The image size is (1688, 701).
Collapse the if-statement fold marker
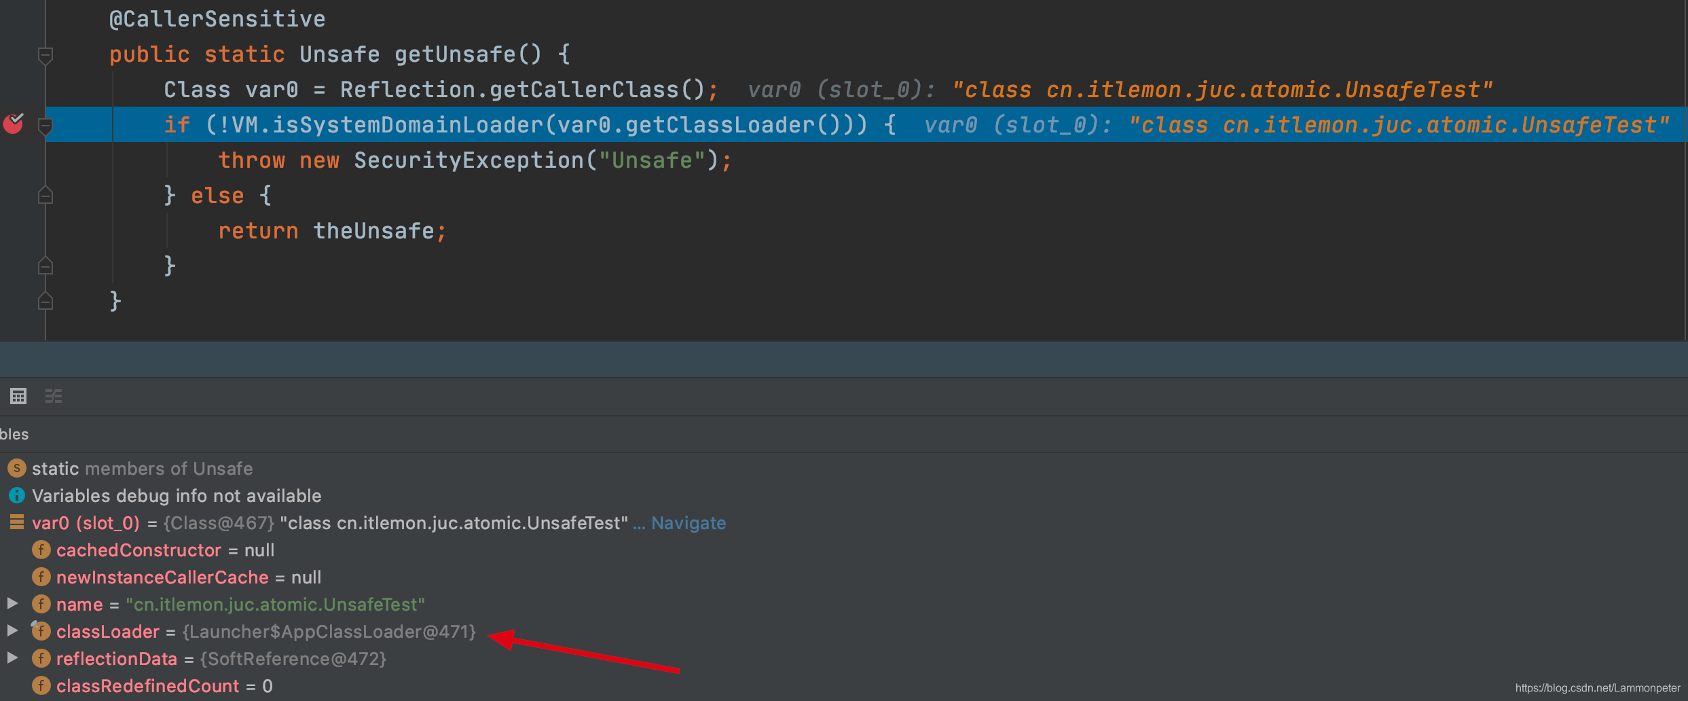click(45, 126)
